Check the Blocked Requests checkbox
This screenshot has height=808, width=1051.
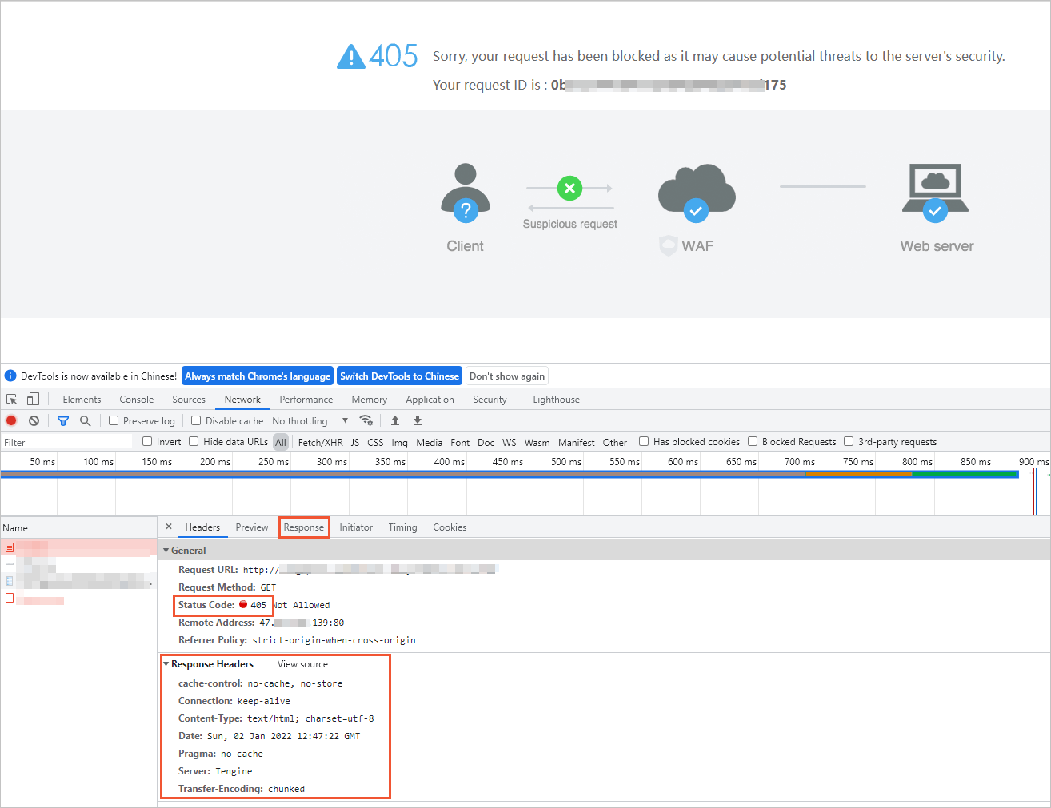click(x=753, y=441)
